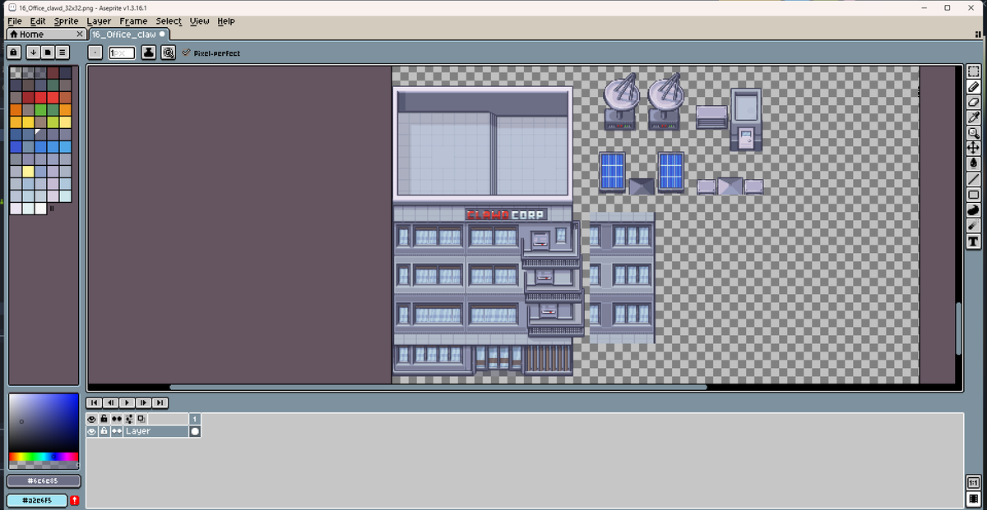Select the Eyedropper tool
This screenshot has width=987, height=510.
coord(974,117)
